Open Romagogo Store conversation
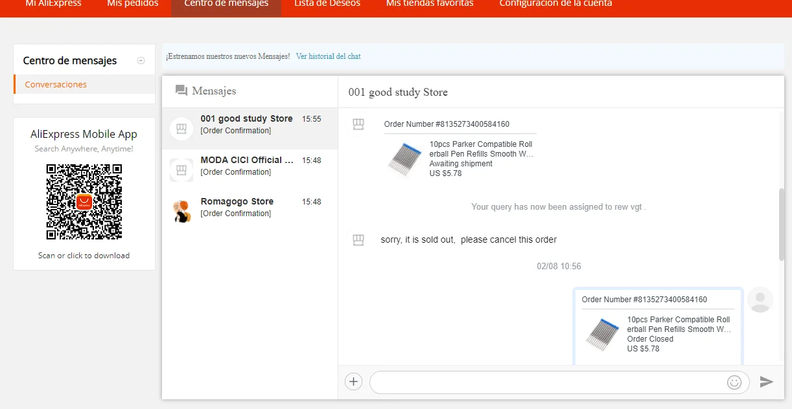Image resolution: width=792 pixels, height=409 pixels. coord(250,212)
